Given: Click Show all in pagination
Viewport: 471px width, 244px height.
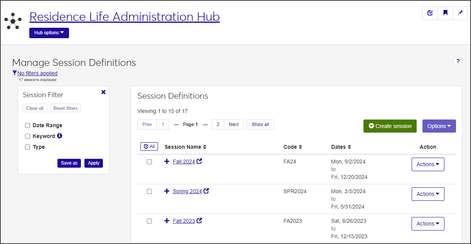Looking at the screenshot, I should tap(260, 125).
